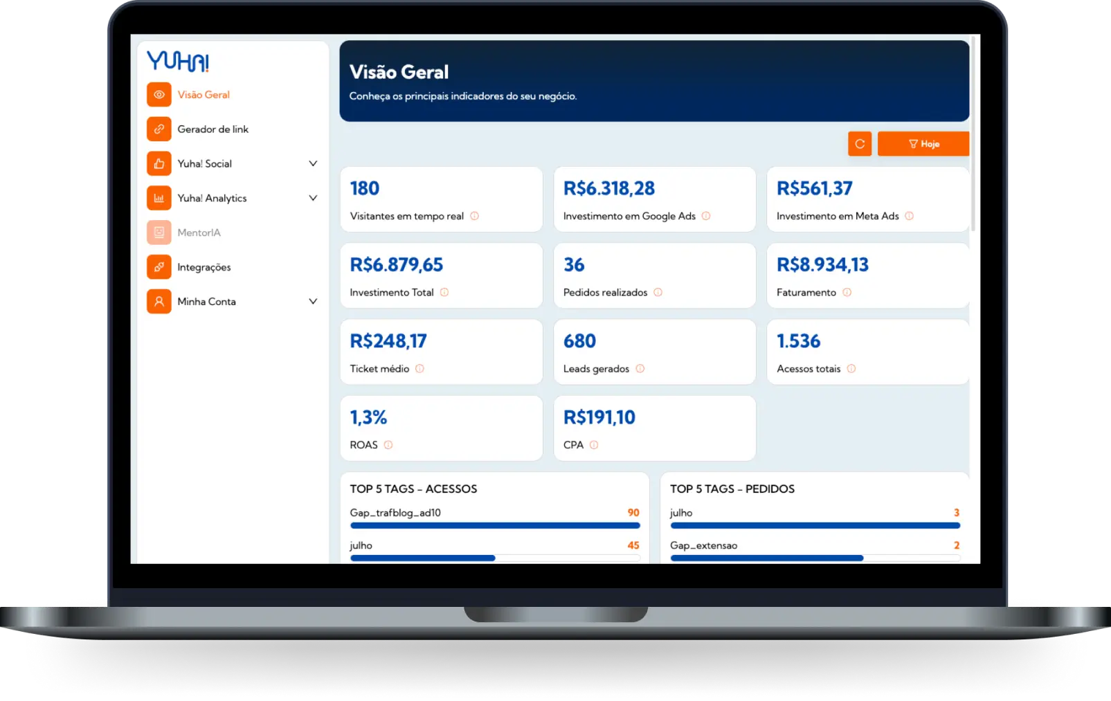Select the eye icon for Visão Geral
This screenshot has width=1111, height=701.
(159, 94)
